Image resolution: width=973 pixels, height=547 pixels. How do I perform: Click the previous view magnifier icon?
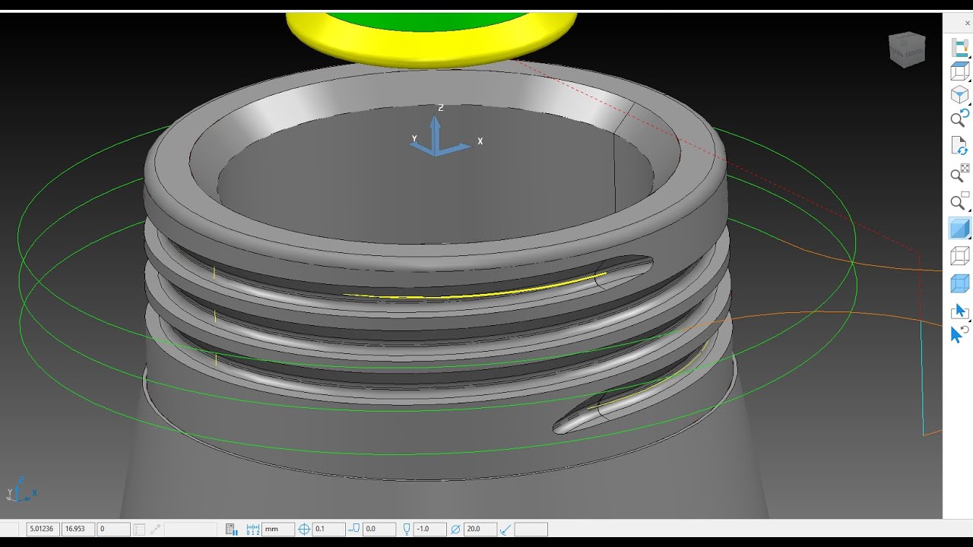point(960,118)
